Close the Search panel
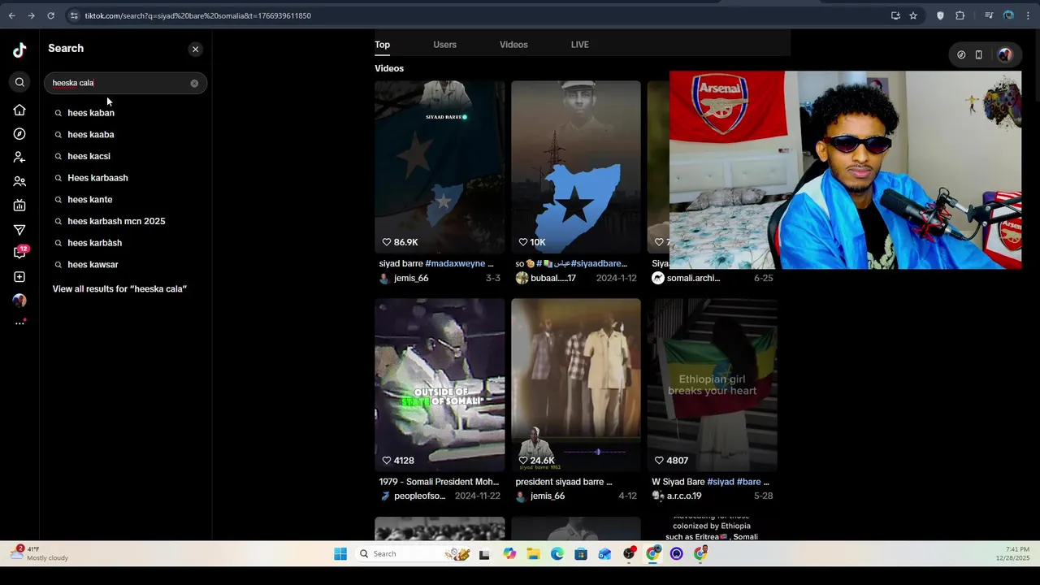This screenshot has height=585, width=1040. point(195,50)
